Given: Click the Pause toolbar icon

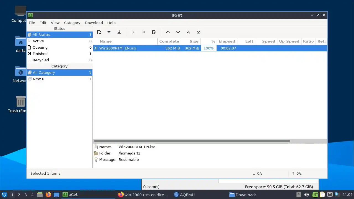Looking at the screenshot, I should click(x=143, y=32).
